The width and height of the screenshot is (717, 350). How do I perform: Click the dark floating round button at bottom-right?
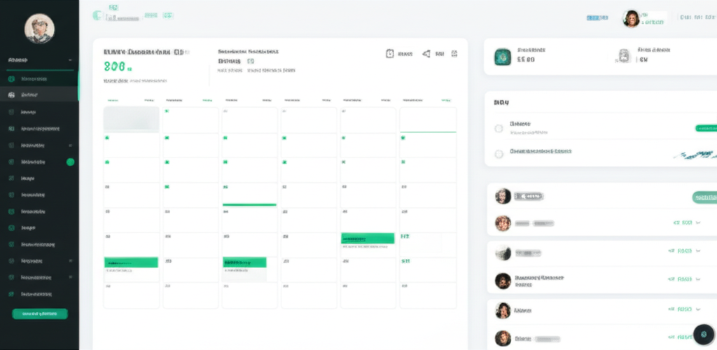point(703,334)
